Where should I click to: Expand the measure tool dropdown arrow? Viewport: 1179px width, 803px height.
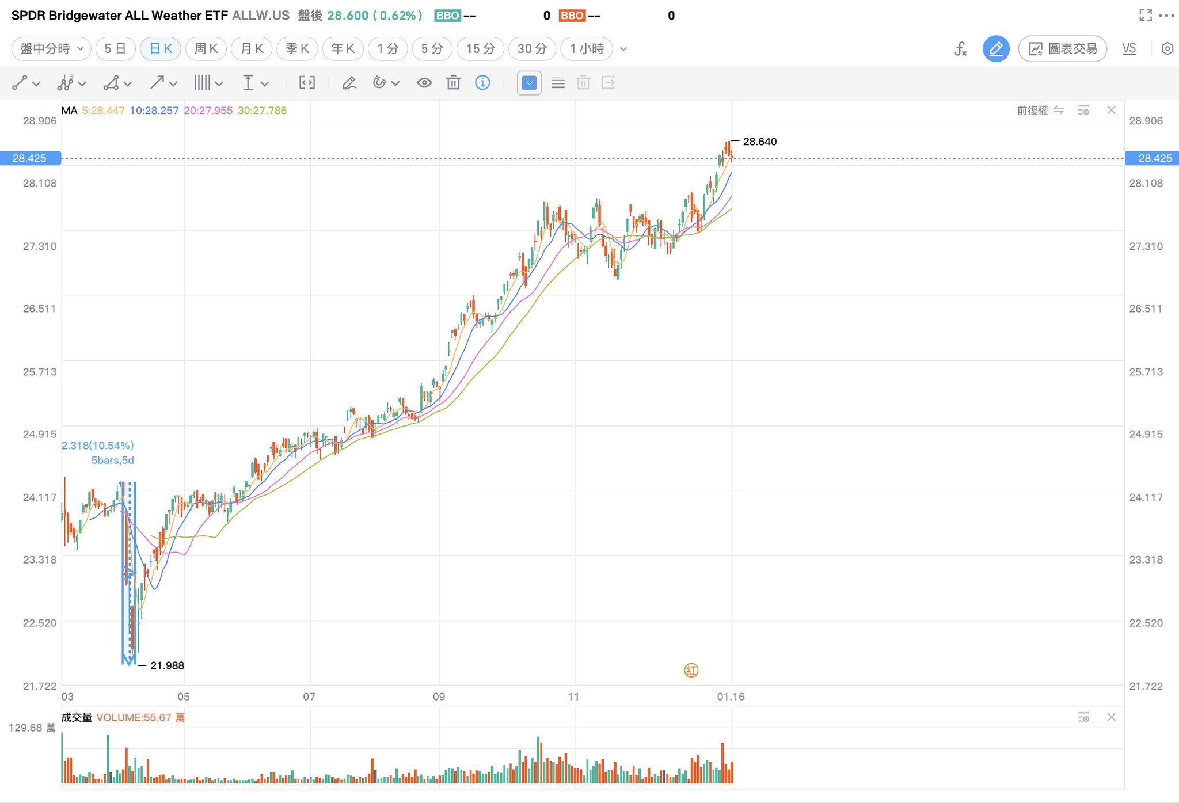[x=264, y=84]
